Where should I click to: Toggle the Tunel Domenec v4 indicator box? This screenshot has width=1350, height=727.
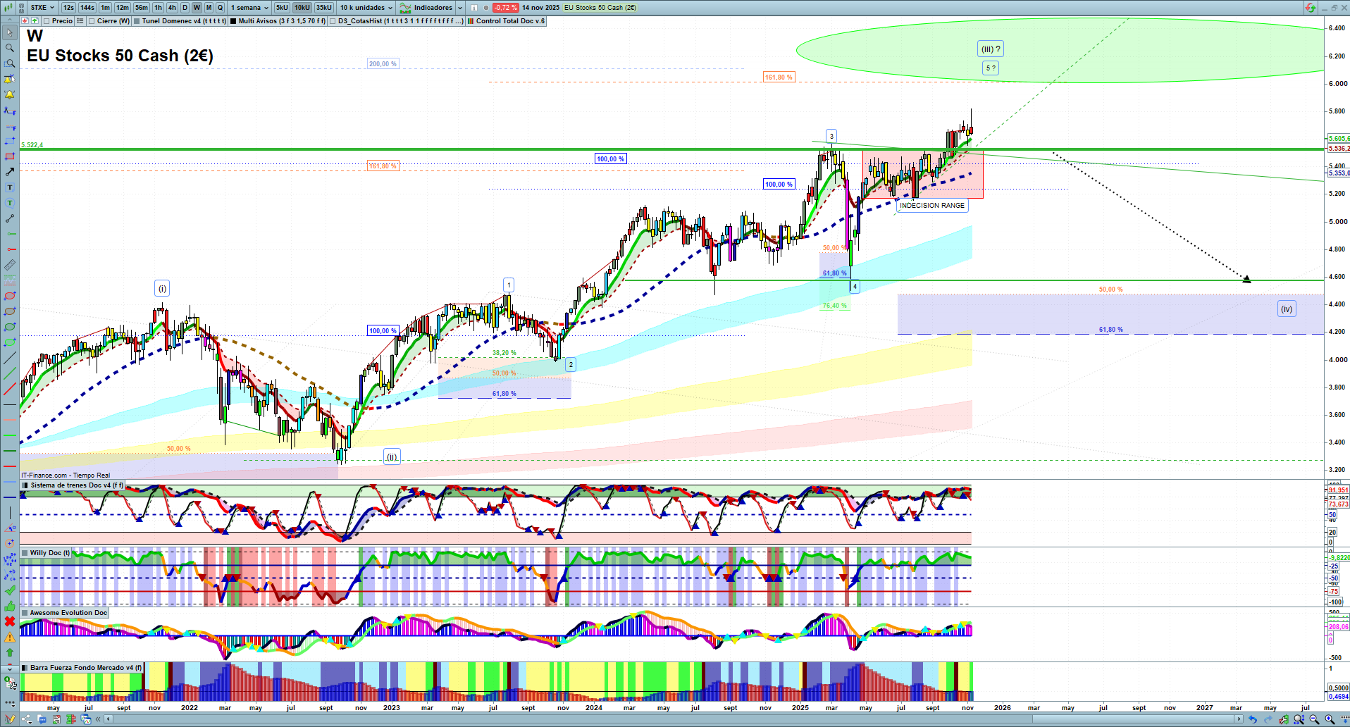pyautogui.click(x=137, y=21)
